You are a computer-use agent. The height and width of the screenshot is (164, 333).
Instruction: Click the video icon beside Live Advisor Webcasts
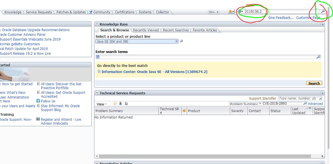click(x=38, y=119)
